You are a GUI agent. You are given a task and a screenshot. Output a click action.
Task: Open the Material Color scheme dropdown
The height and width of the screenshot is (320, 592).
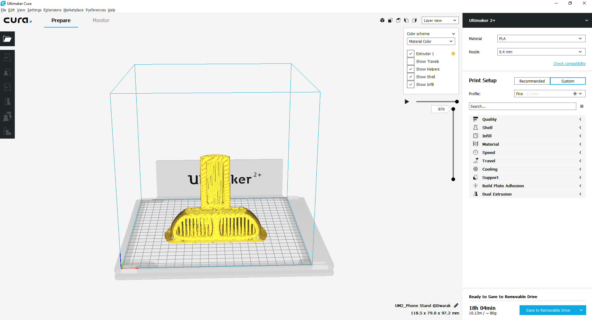431,41
